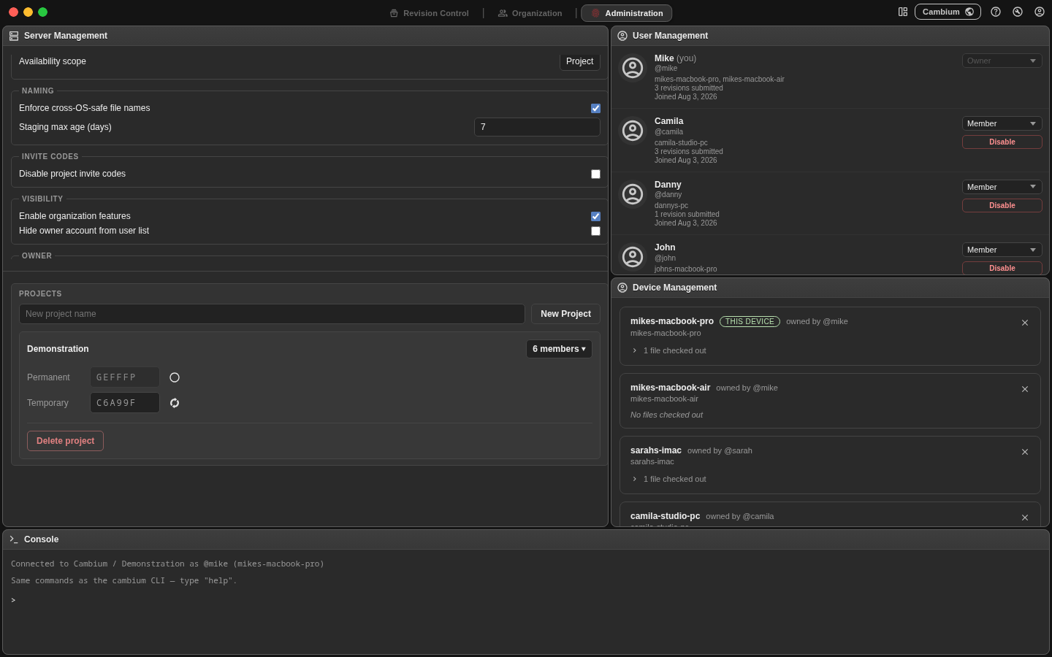1052x657 pixels.
Task: Click John's user avatar icon
Action: 633,257
